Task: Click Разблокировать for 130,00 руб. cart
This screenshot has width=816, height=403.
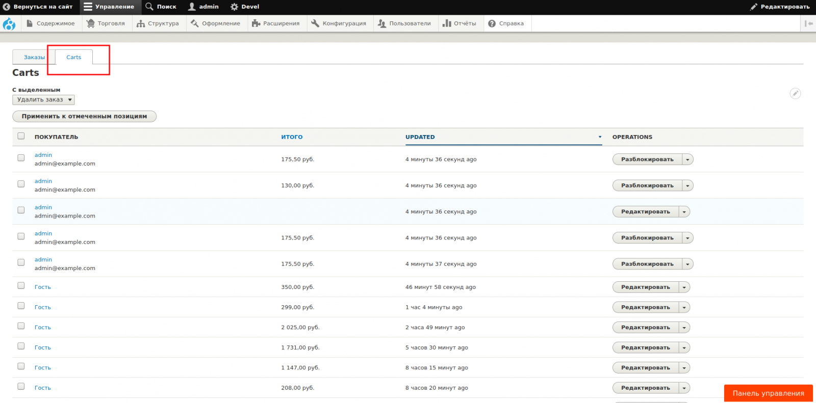Action: click(647, 185)
